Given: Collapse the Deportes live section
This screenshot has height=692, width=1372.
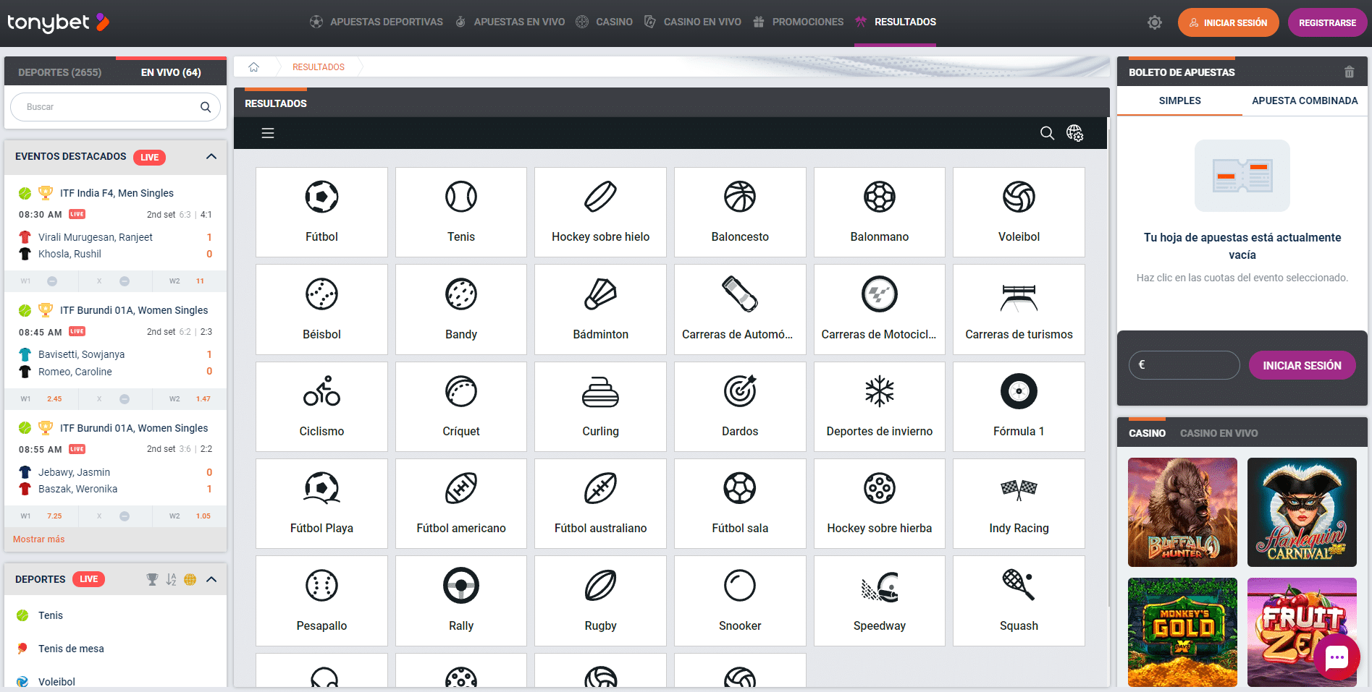Looking at the screenshot, I should click(211, 579).
